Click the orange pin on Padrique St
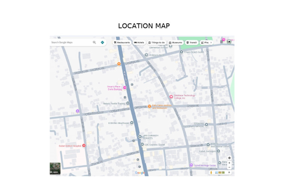Image resolution: width=288 pixels, height=189 pixels. (119, 64)
